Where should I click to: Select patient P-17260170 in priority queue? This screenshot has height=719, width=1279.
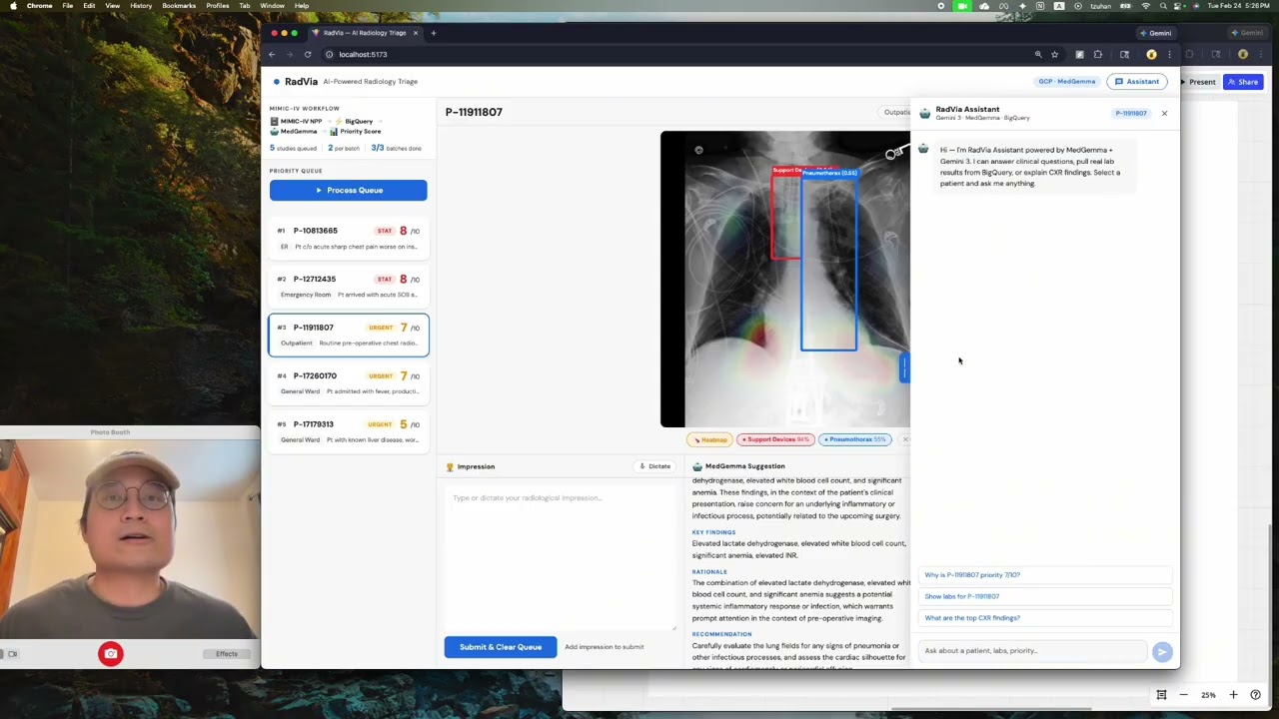click(348, 382)
